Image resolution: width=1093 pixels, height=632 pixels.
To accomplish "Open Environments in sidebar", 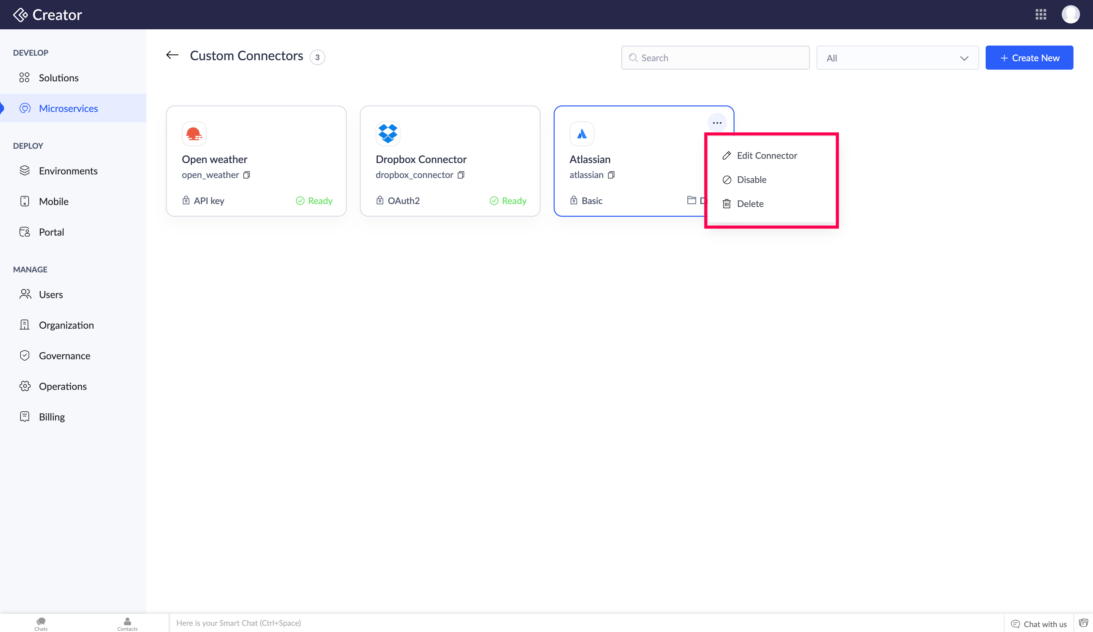I will coord(68,171).
